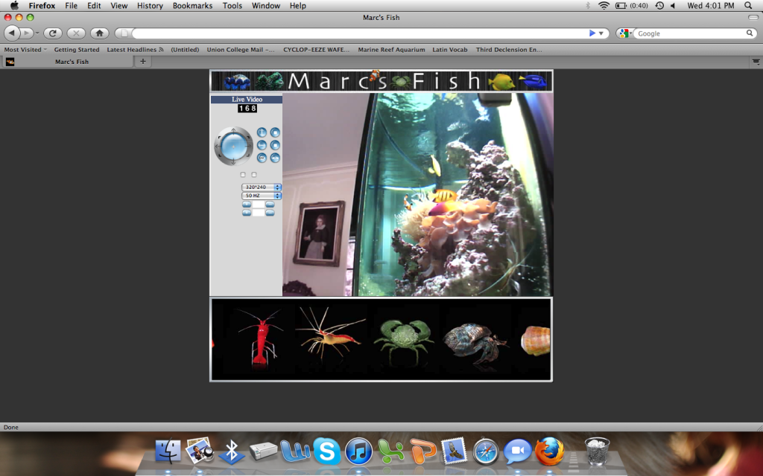The height and width of the screenshot is (476, 763).
Task: Click the vertical patrol camera button
Action: coord(262,132)
